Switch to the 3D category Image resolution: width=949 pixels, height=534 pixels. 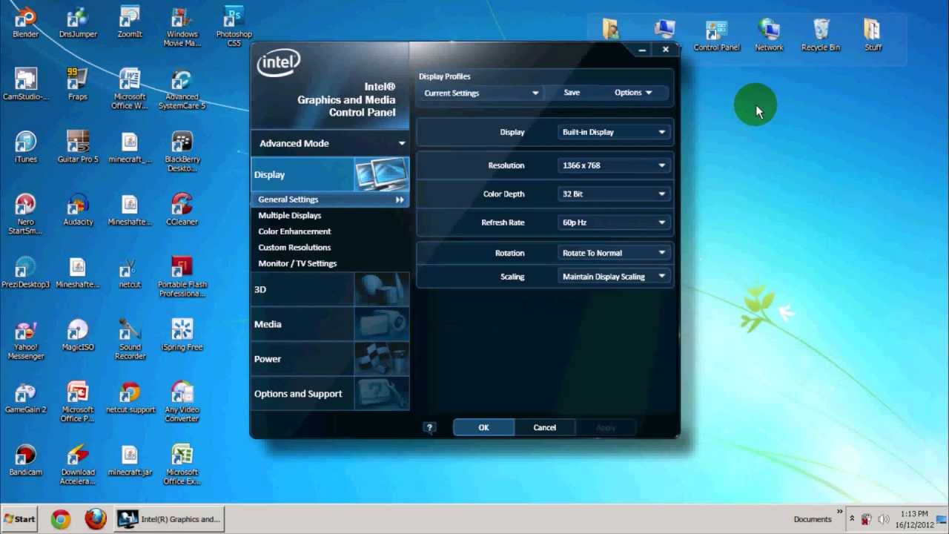[x=330, y=289]
